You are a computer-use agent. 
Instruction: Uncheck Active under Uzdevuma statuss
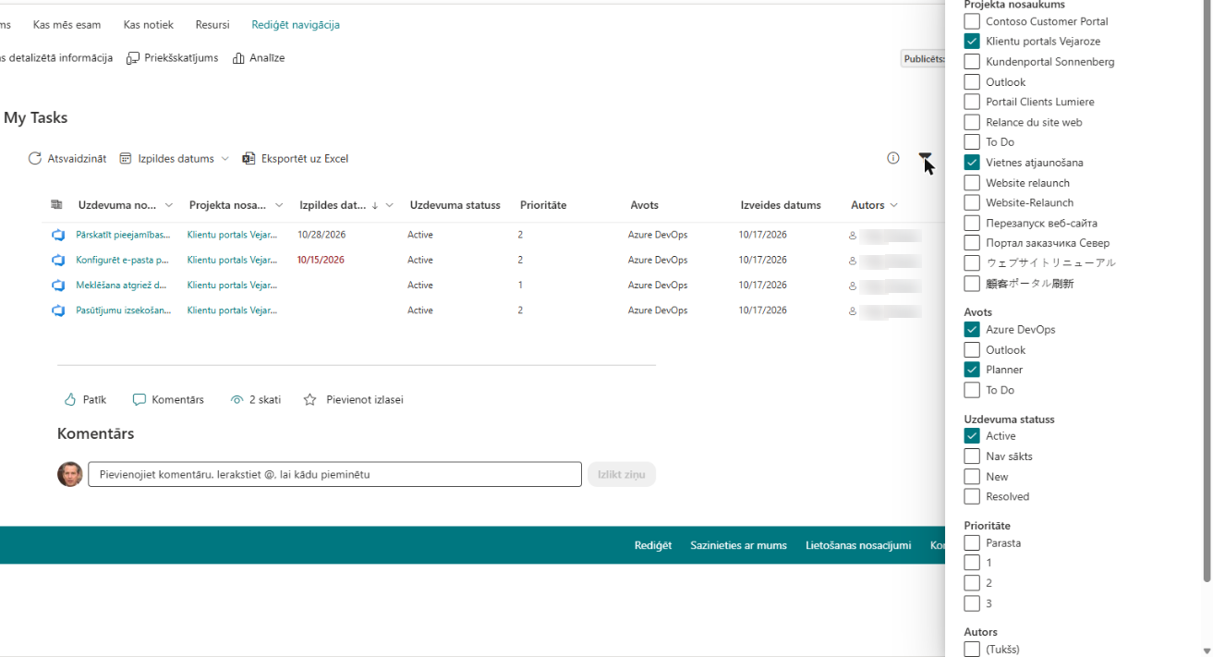tap(972, 436)
